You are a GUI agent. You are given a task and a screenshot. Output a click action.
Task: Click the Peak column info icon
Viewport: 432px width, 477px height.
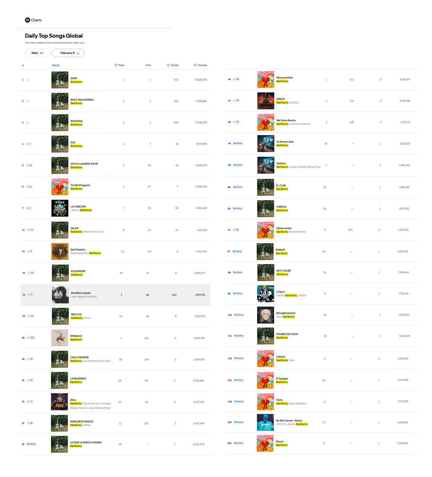click(116, 65)
